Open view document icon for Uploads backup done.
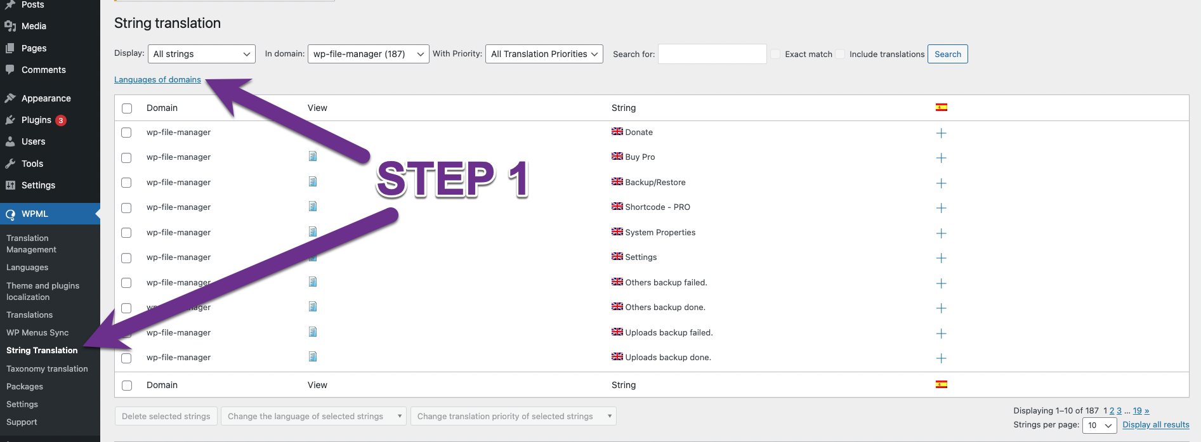 click(x=313, y=356)
